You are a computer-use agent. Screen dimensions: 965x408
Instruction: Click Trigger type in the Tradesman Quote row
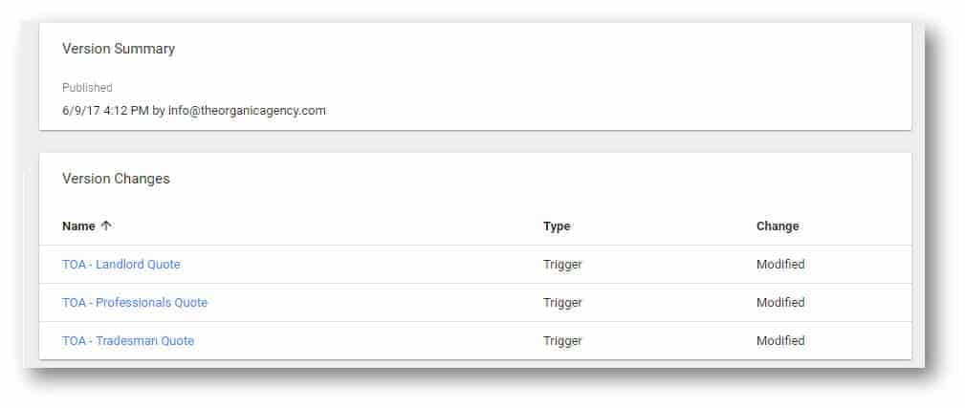561,341
